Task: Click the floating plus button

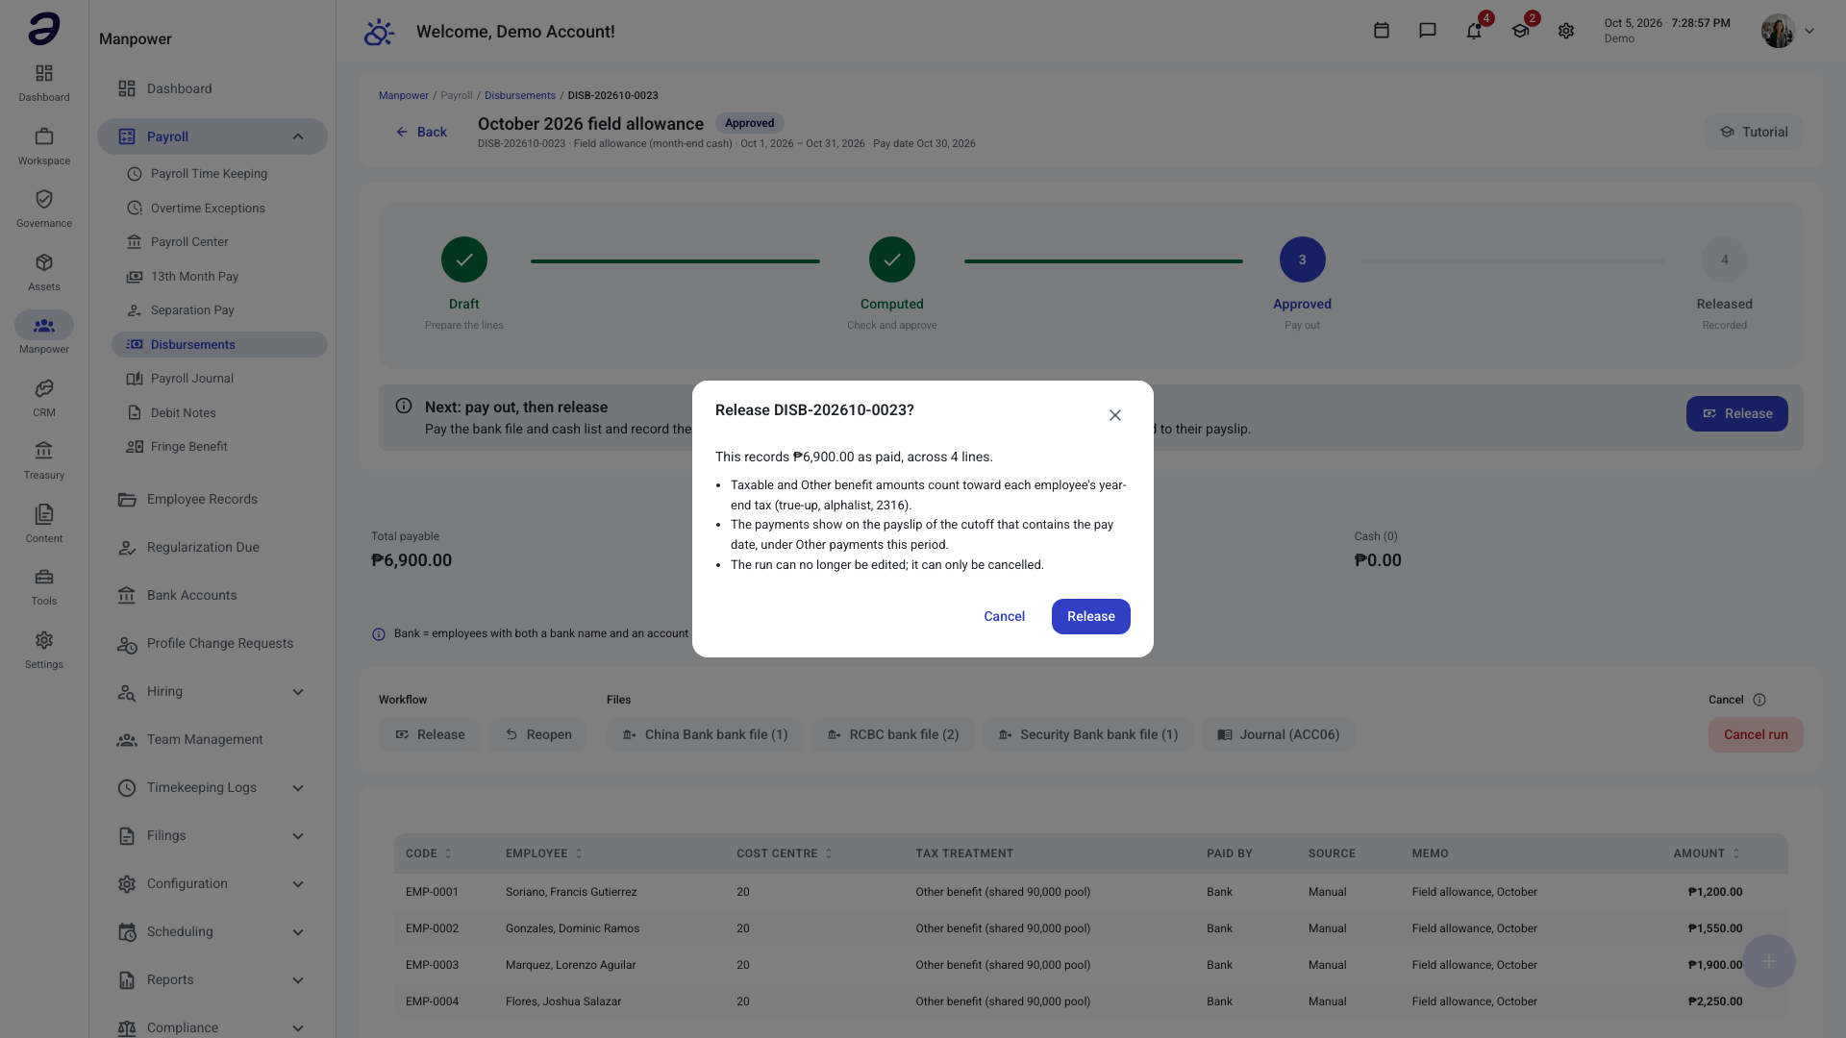Action: point(1769,961)
